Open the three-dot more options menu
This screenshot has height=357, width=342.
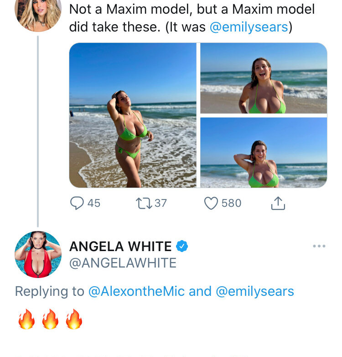tap(319, 246)
